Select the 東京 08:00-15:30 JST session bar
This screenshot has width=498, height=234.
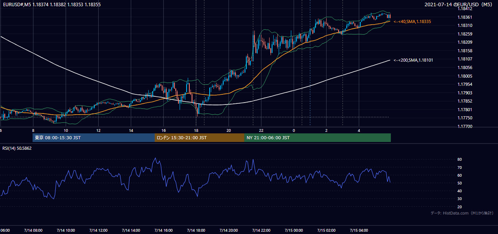coord(94,138)
